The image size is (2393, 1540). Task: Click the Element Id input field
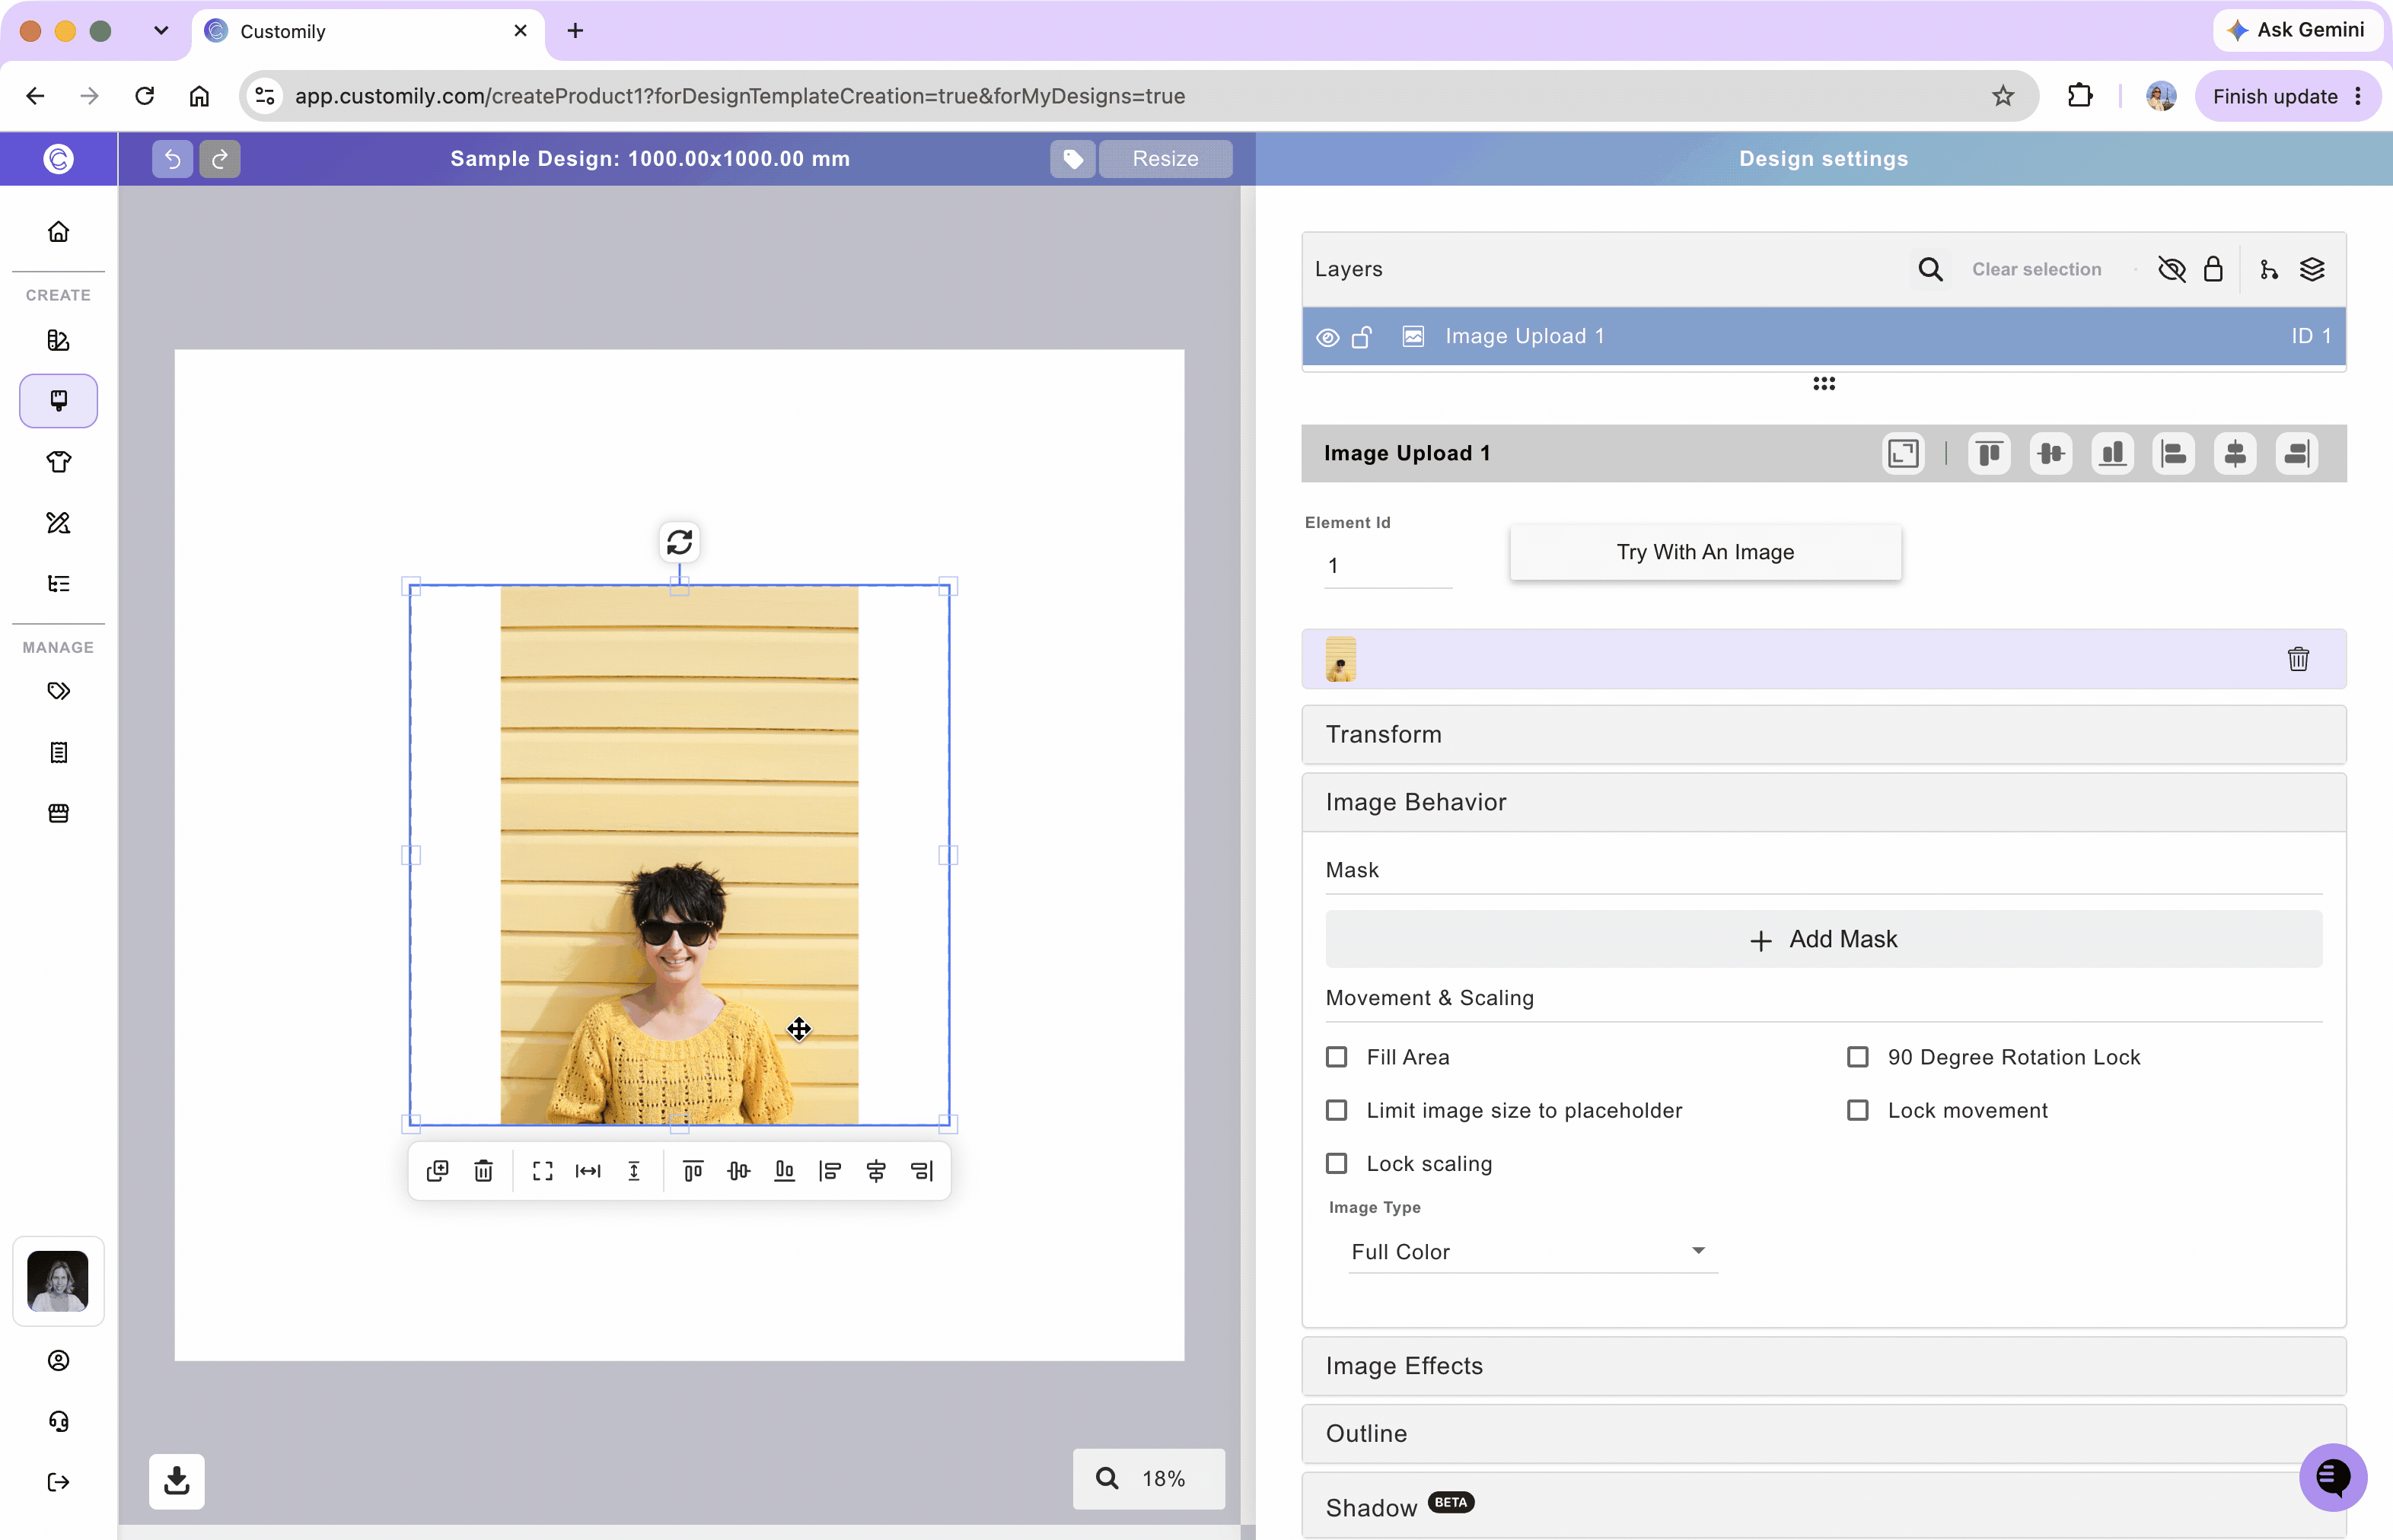pos(1388,566)
